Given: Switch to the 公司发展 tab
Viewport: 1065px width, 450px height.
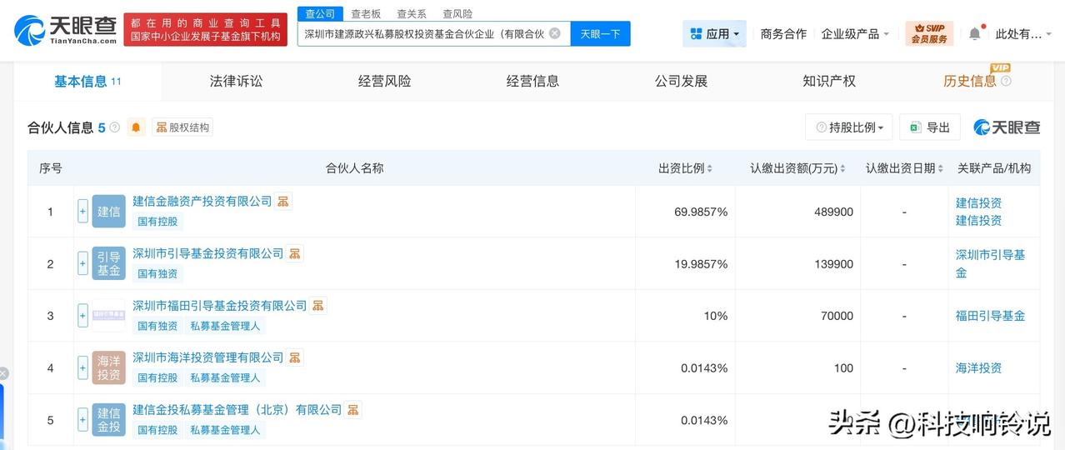Looking at the screenshot, I should coord(681,81).
